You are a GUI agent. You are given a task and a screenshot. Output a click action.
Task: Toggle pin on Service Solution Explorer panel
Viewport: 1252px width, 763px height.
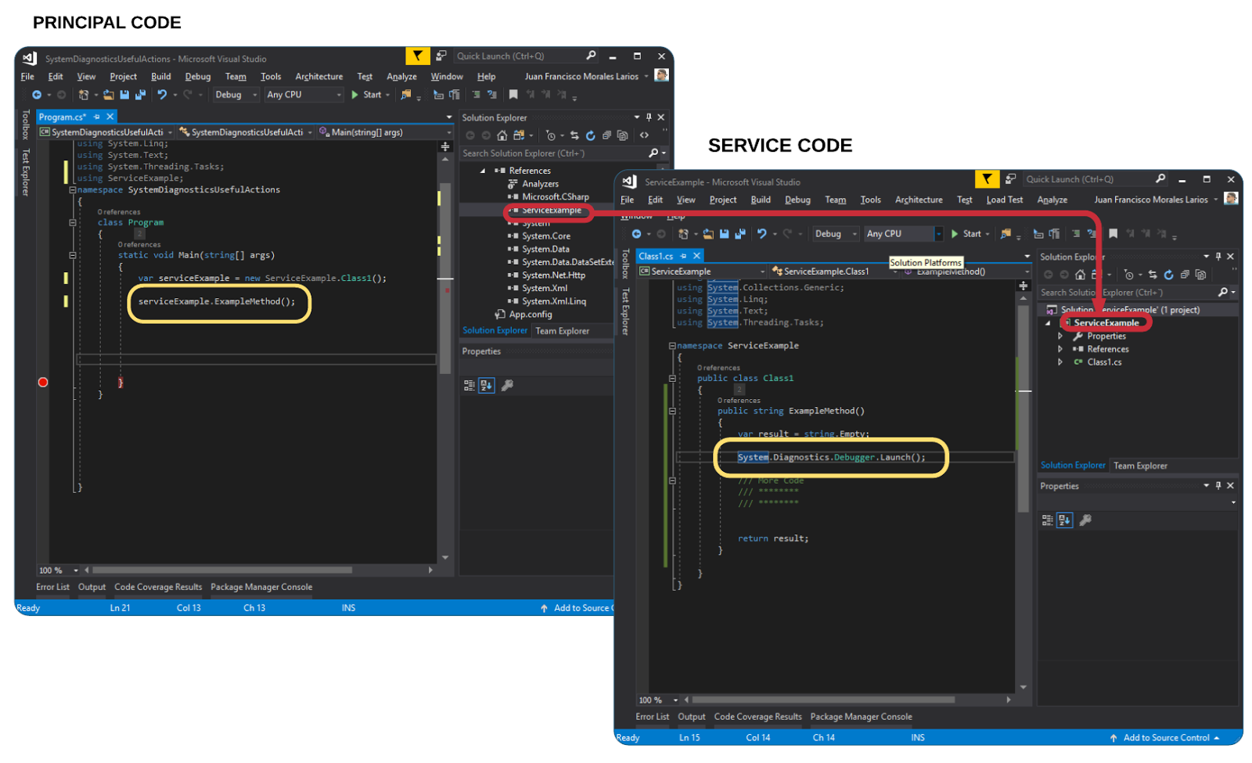coord(1218,257)
